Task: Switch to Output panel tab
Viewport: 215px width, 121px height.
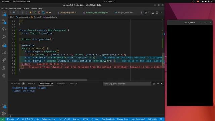Action: (32, 84)
